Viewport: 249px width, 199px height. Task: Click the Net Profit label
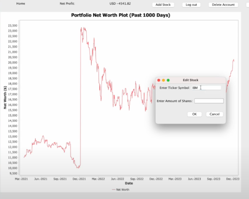coord(67,3)
